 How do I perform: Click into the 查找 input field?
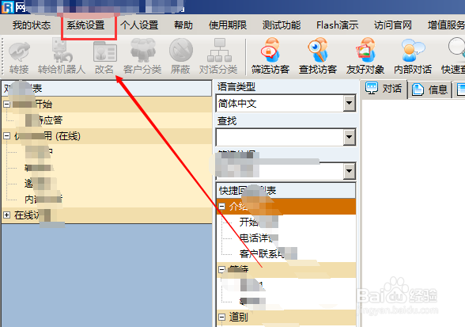(280, 137)
